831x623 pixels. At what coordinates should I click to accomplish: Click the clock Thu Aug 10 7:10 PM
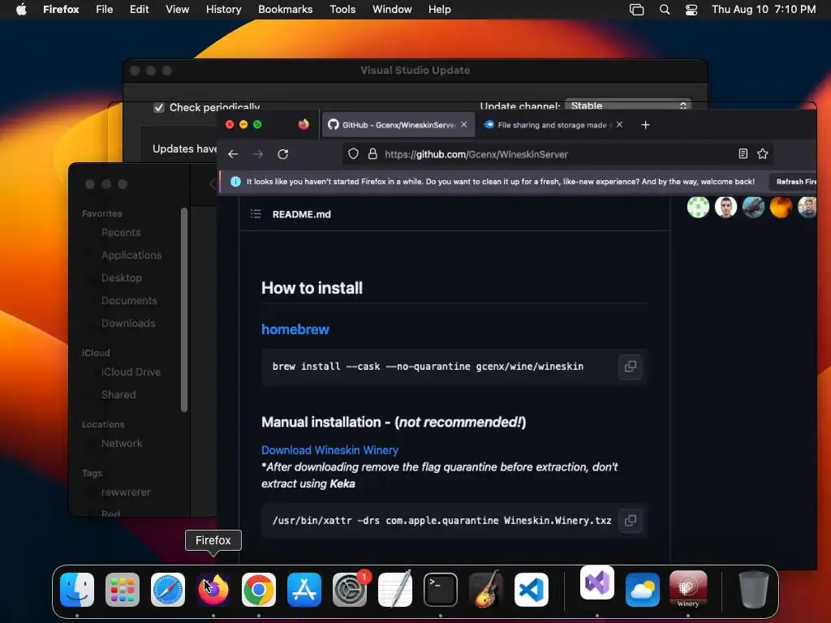[x=763, y=10]
